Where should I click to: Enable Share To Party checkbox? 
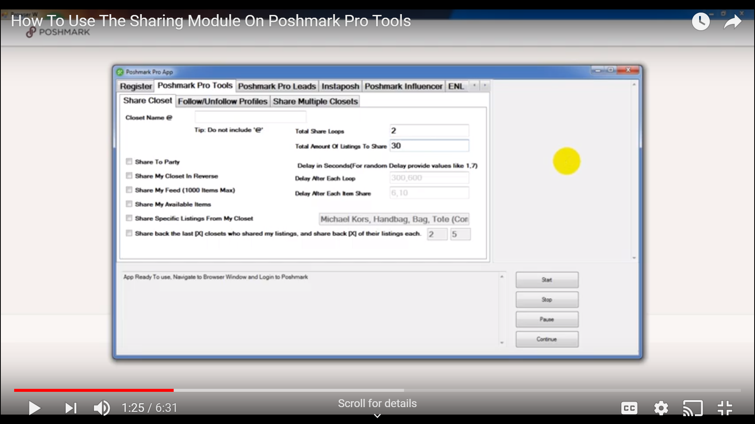(129, 161)
